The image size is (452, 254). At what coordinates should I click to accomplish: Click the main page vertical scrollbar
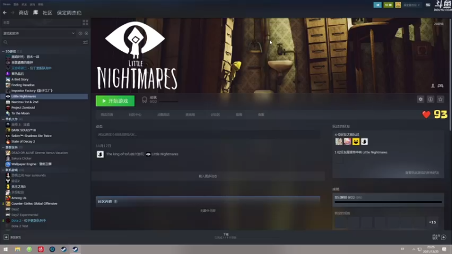[x=450, y=74]
